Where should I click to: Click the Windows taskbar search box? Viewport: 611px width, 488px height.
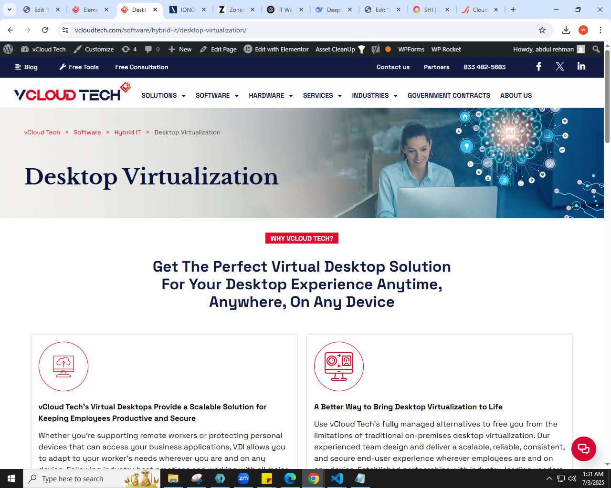[x=92, y=478]
